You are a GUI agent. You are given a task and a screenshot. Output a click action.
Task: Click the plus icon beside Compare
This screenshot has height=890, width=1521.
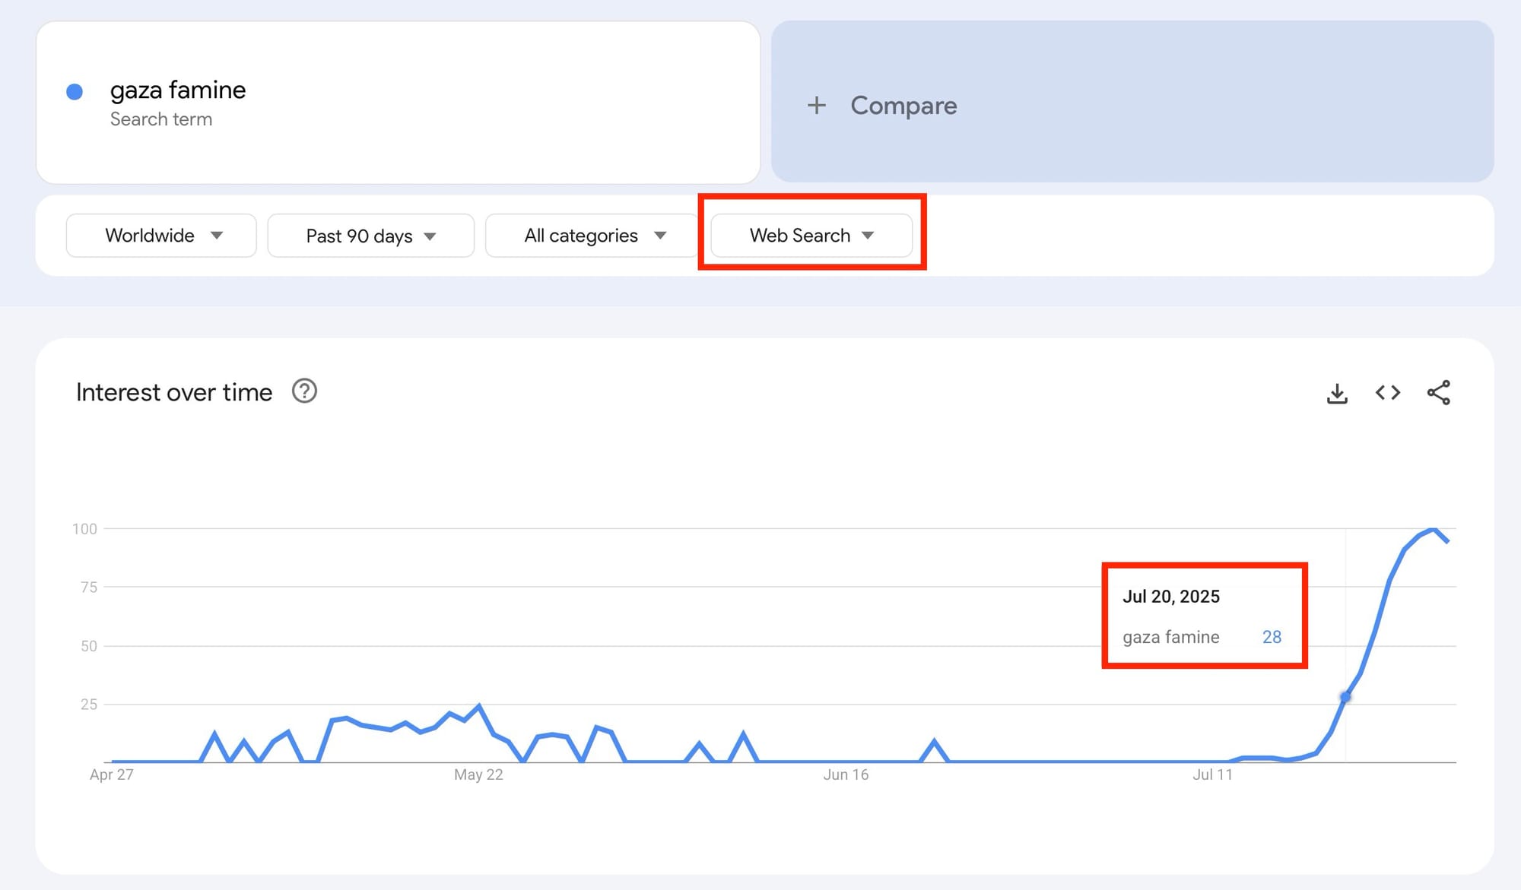(x=816, y=105)
